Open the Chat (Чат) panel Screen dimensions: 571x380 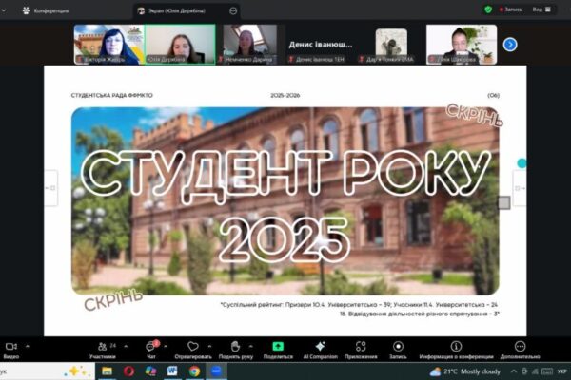[150, 349]
